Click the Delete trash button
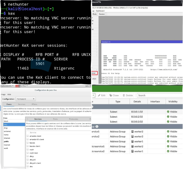This screenshot has width=183, height=169. 127,95
